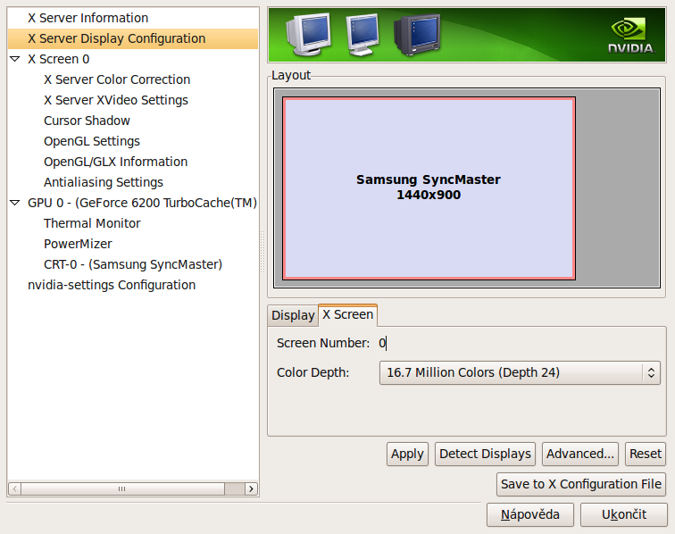
Task: Open OpenGL Settings page
Action: pyautogui.click(x=92, y=141)
